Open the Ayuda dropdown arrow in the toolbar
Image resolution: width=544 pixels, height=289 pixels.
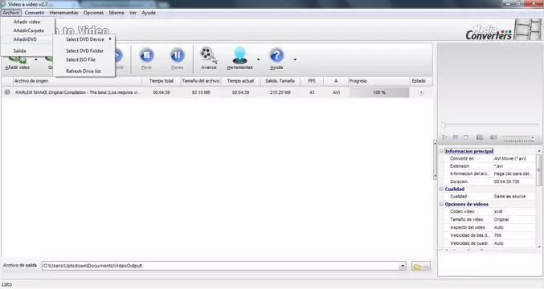pyautogui.click(x=295, y=59)
